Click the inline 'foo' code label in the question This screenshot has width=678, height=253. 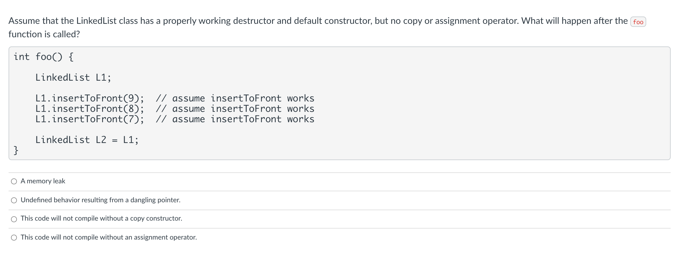[638, 22]
